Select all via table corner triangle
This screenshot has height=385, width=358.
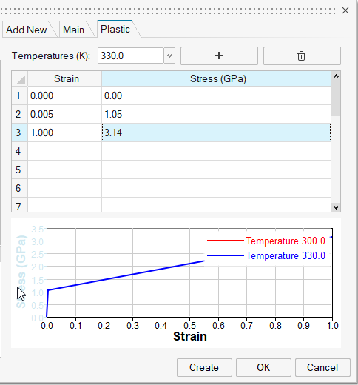click(x=20, y=79)
